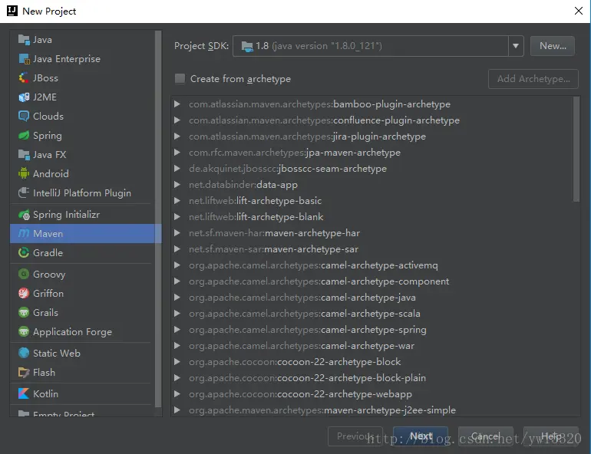Image resolution: width=591 pixels, height=454 pixels.
Task: Click the Android robot icon
Action: pos(24,173)
